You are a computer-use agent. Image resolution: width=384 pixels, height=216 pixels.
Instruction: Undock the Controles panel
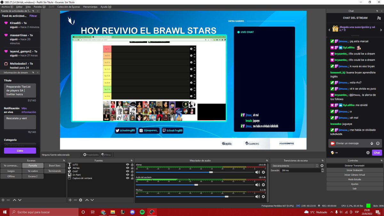(381, 160)
